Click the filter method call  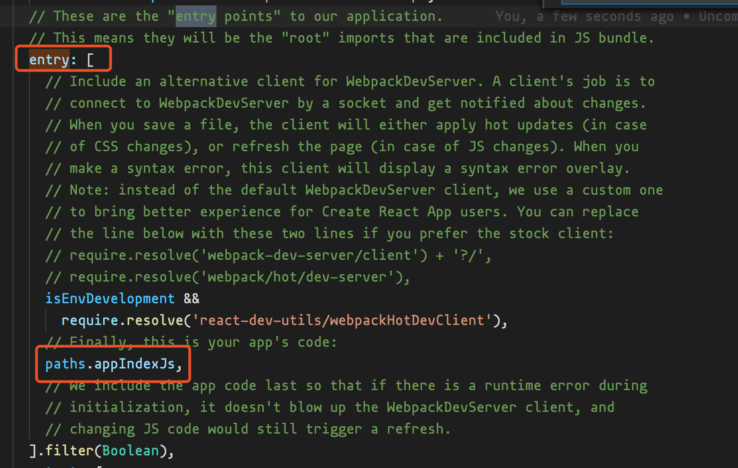pos(69,451)
